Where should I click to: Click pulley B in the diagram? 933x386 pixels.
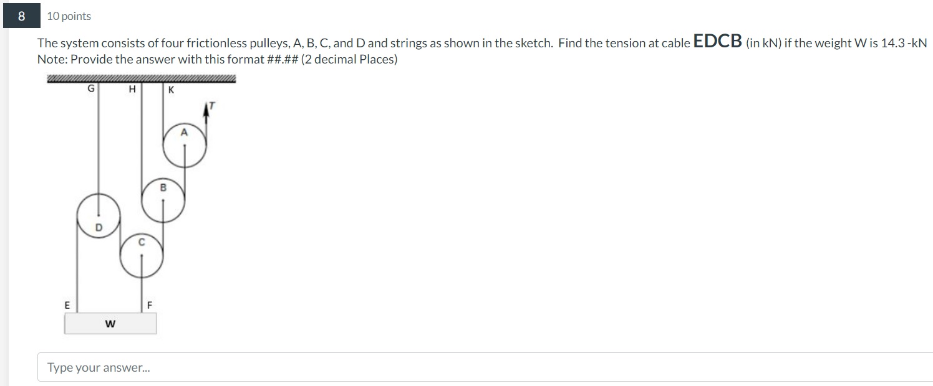(164, 199)
